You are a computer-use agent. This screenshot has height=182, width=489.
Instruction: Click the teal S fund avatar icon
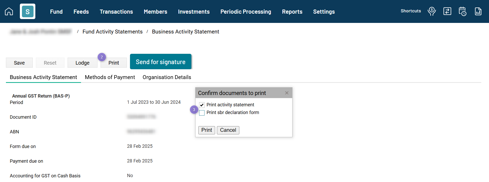[28, 11]
